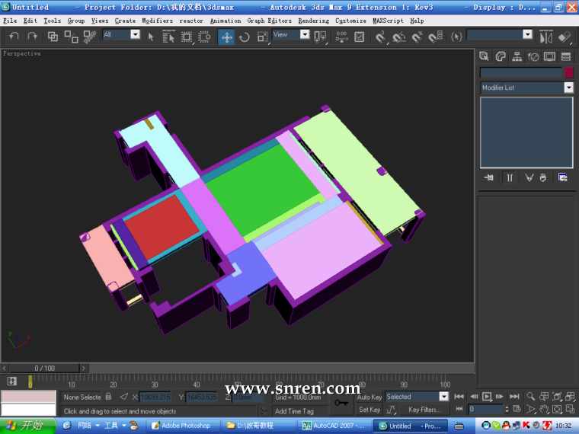Expand the Modifier List dropdown
The width and height of the screenshot is (579, 434).
coord(568,88)
